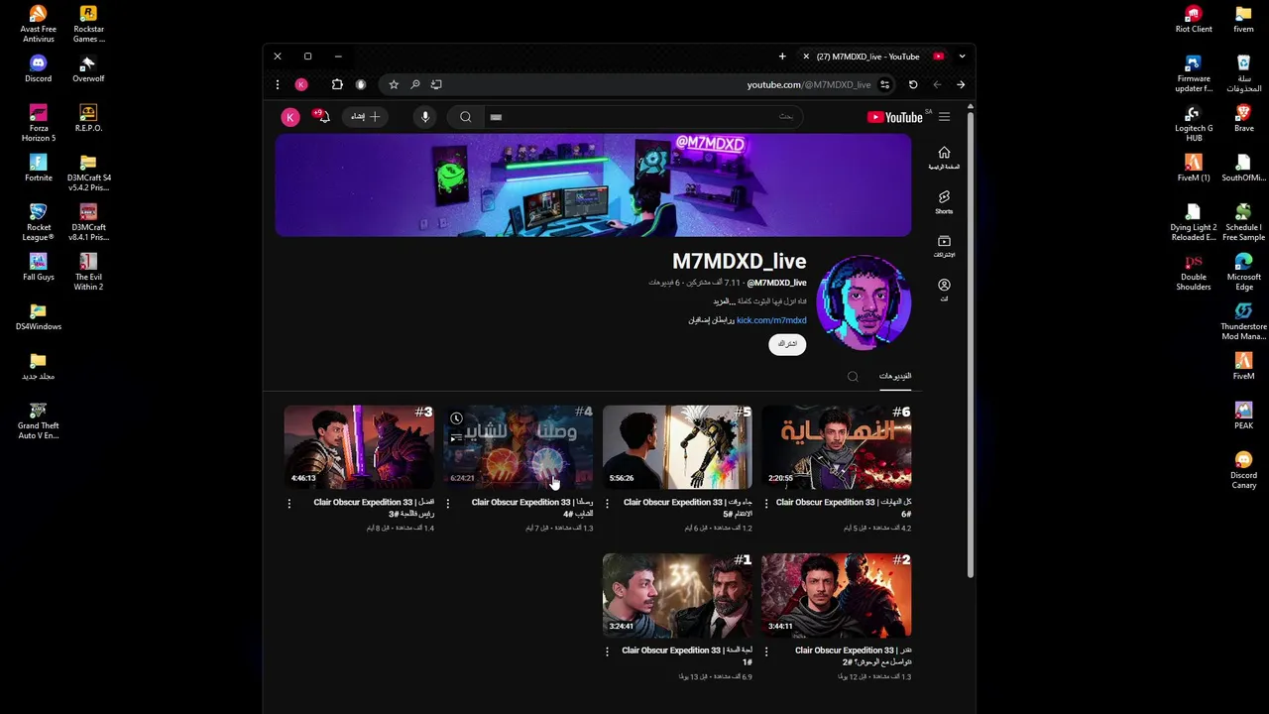Viewport: 1269px width, 714px height.
Task: Bookmark this page with the star icon
Action: [x=394, y=85]
